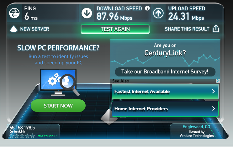Click the download speed arrow icon
Screen dimensions: 233x147
point(87,13)
